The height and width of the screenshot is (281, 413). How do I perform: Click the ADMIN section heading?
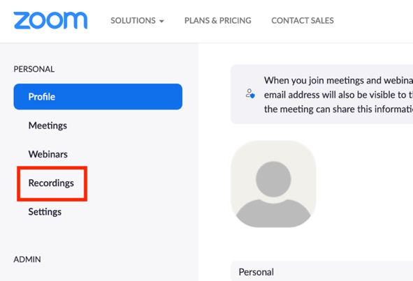pos(27,259)
